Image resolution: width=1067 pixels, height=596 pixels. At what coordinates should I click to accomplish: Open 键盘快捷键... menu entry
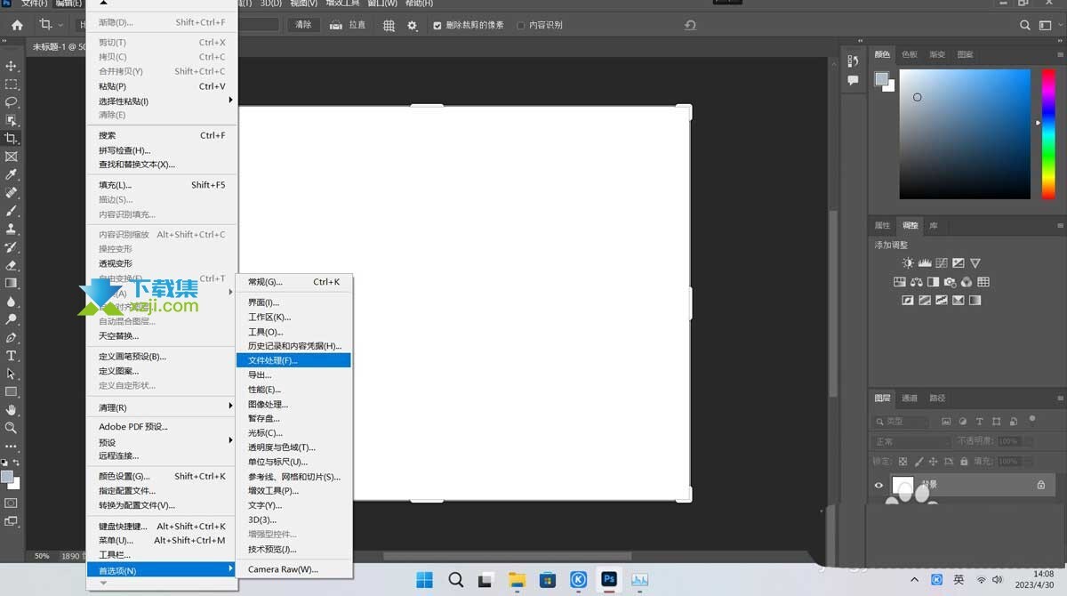pos(164,526)
